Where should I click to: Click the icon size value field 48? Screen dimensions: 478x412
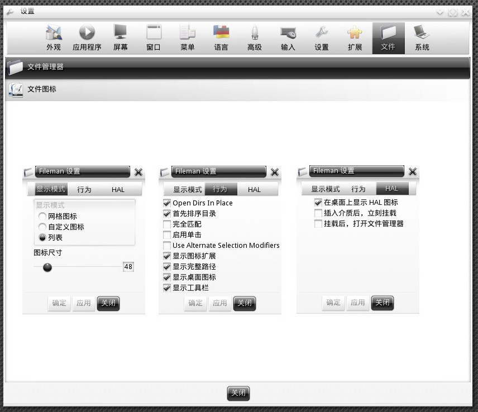coord(128,267)
